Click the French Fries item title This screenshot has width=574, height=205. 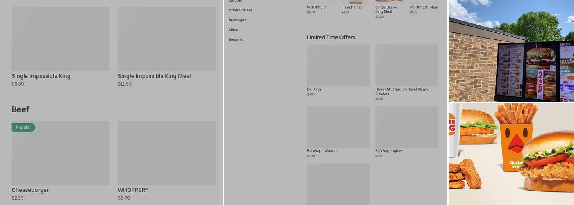click(352, 7)
